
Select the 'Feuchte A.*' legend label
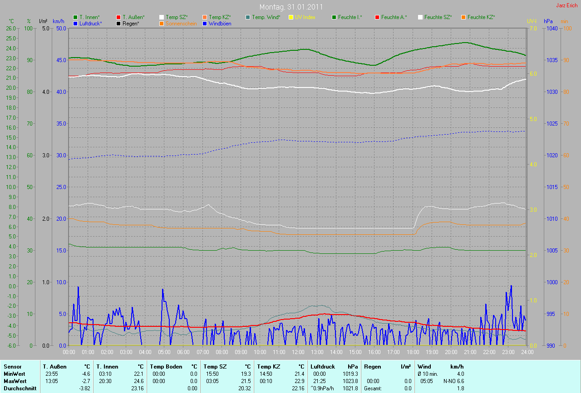point(394,17)
